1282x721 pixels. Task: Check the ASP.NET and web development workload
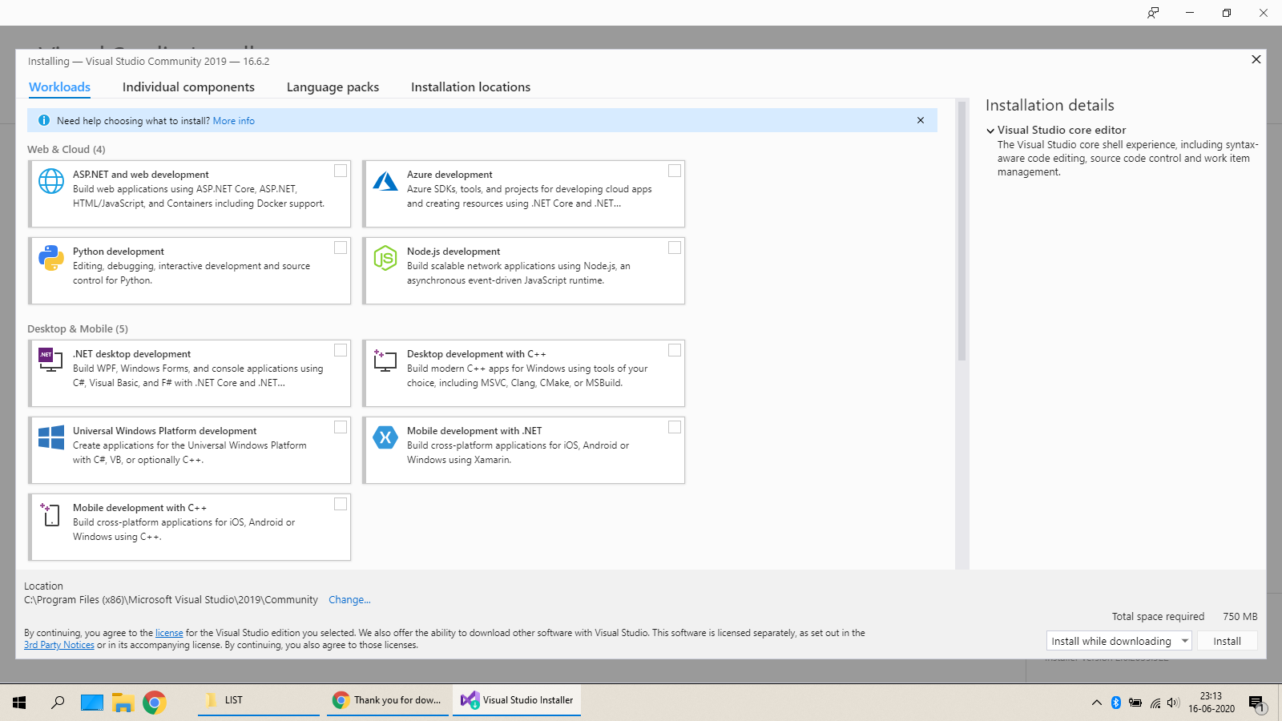tap(341, 171)
